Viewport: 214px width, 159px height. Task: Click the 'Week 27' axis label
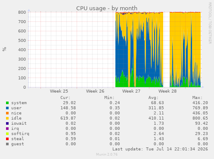(131, 91)
